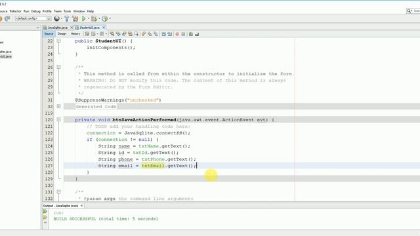Viewport: 420px width, 236px height.
Task: Click the highlighted txtEmail variable
Action: pos(153,166)
